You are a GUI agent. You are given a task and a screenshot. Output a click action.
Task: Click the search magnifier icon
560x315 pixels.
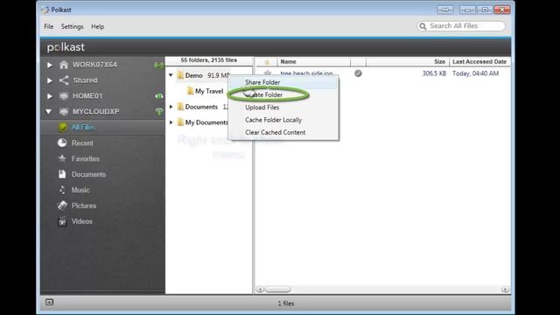click(x=423, y=26)
